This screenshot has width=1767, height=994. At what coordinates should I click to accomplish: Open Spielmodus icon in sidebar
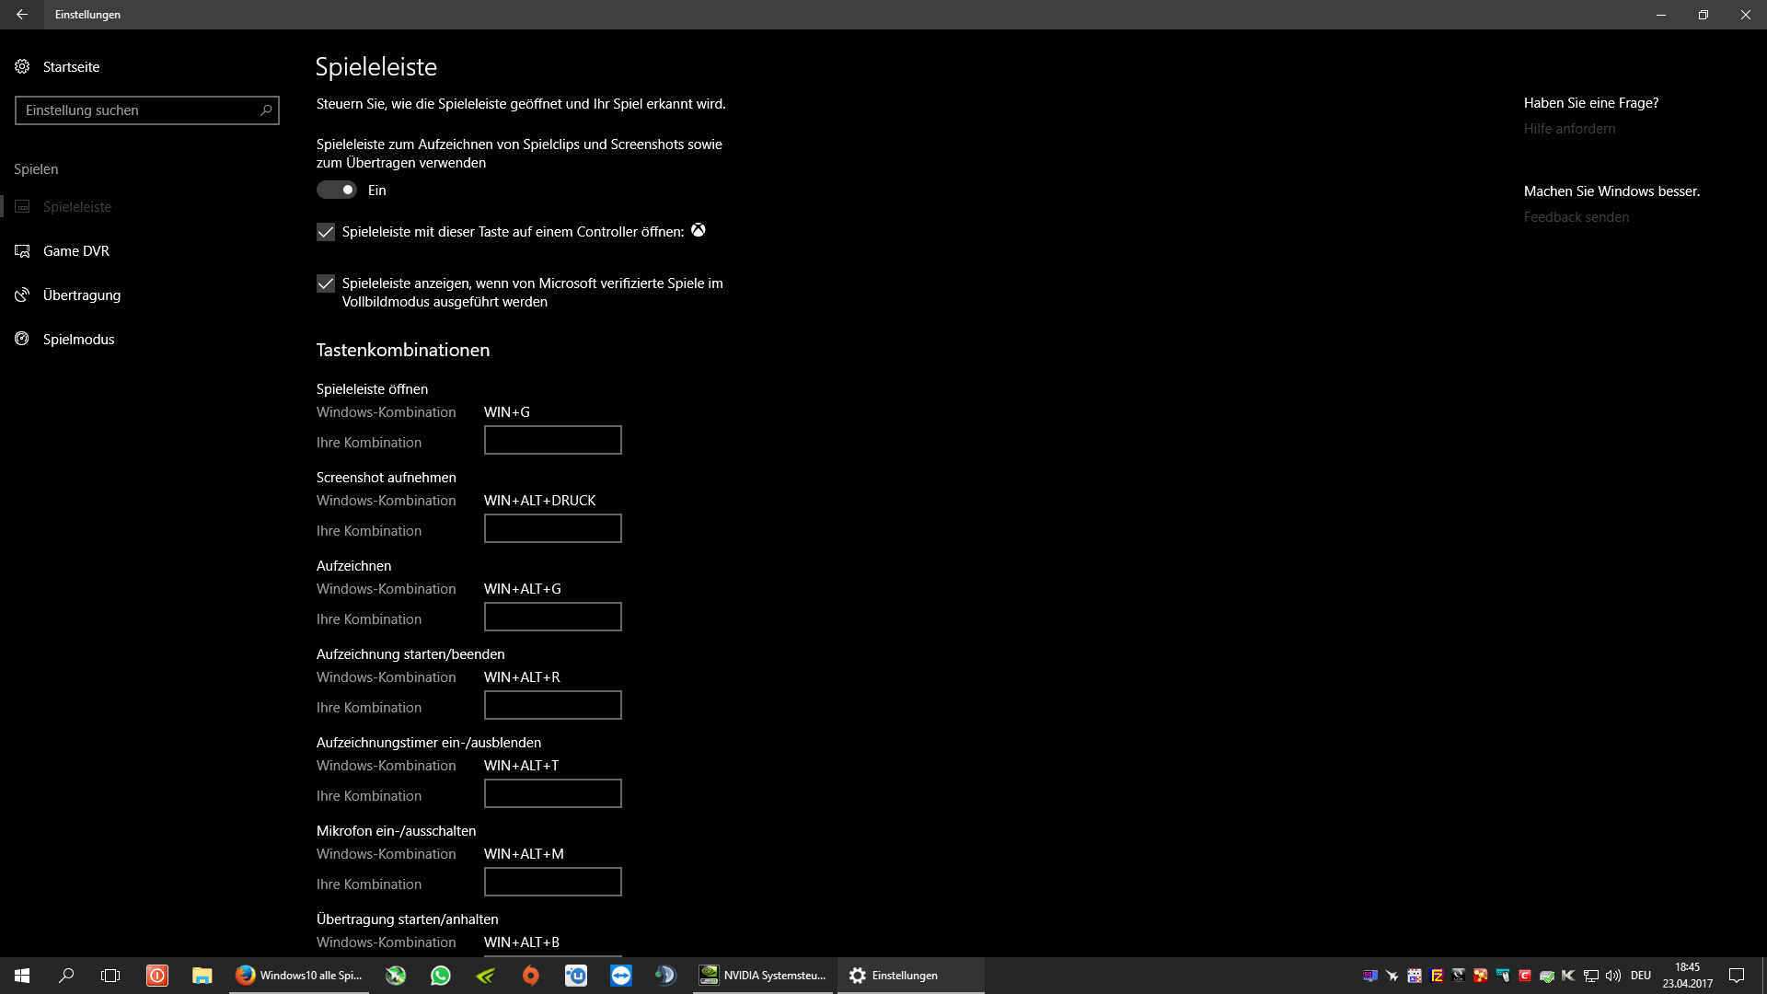[22, 339]
